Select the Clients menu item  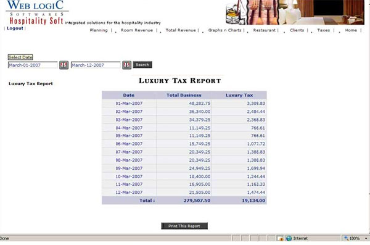pyautogui.click(x=297, y=30)
